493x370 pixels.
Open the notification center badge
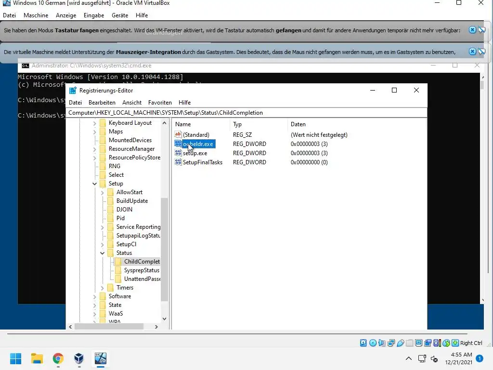point(480,358)
